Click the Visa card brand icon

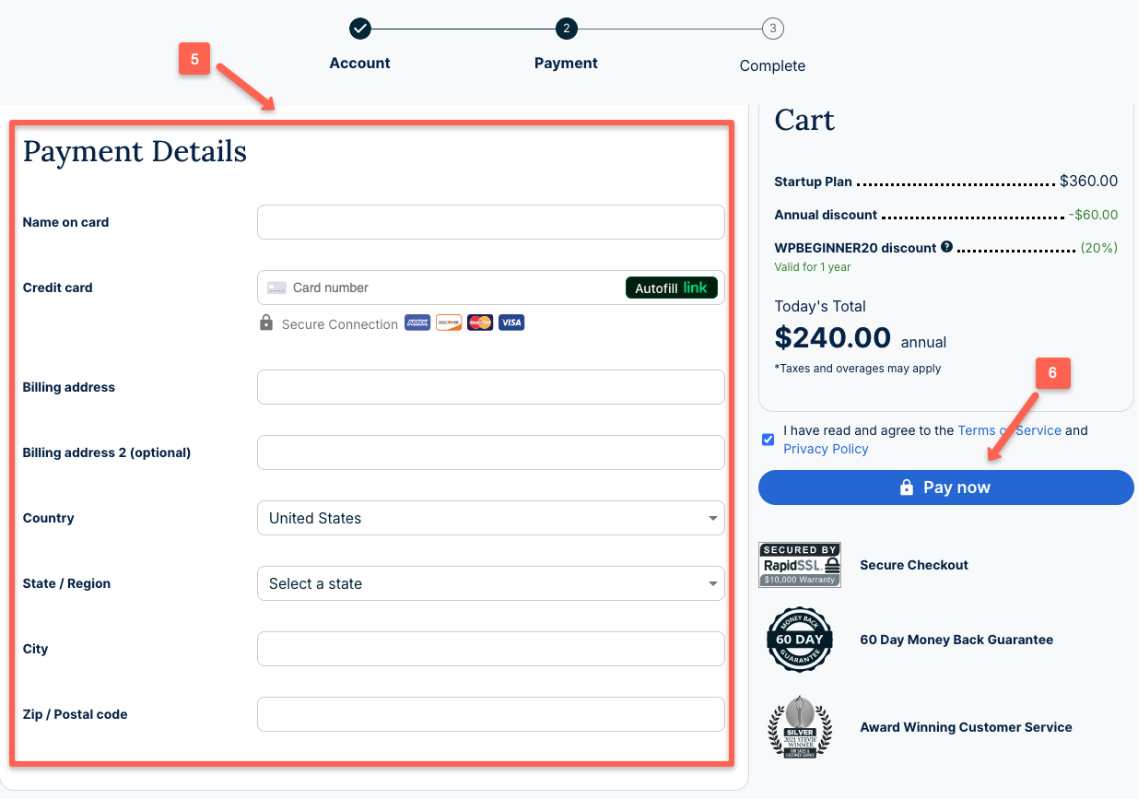[x=510, y=323]
